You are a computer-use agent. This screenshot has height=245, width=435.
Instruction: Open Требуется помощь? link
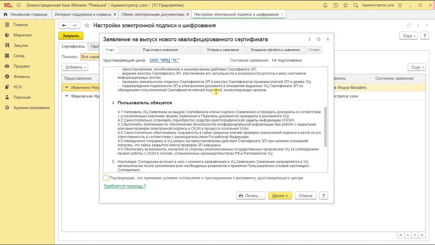(x=125, y=186)
